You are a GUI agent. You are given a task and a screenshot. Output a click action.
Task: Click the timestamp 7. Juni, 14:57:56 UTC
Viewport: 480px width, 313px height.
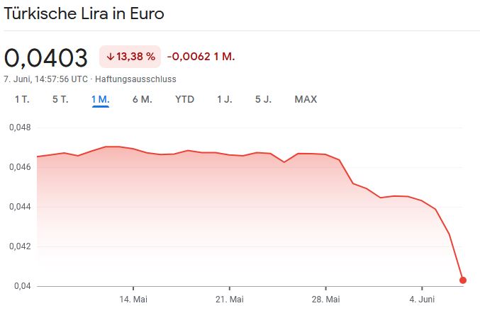click(x=46, y=79)
